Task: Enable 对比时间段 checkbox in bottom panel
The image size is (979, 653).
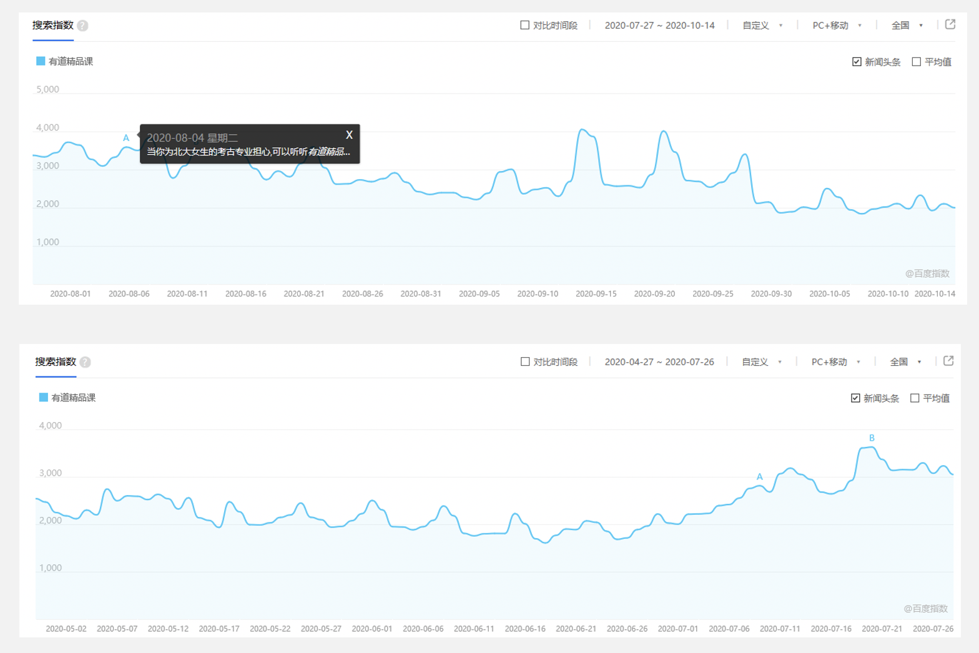Action: click(524, 361)
